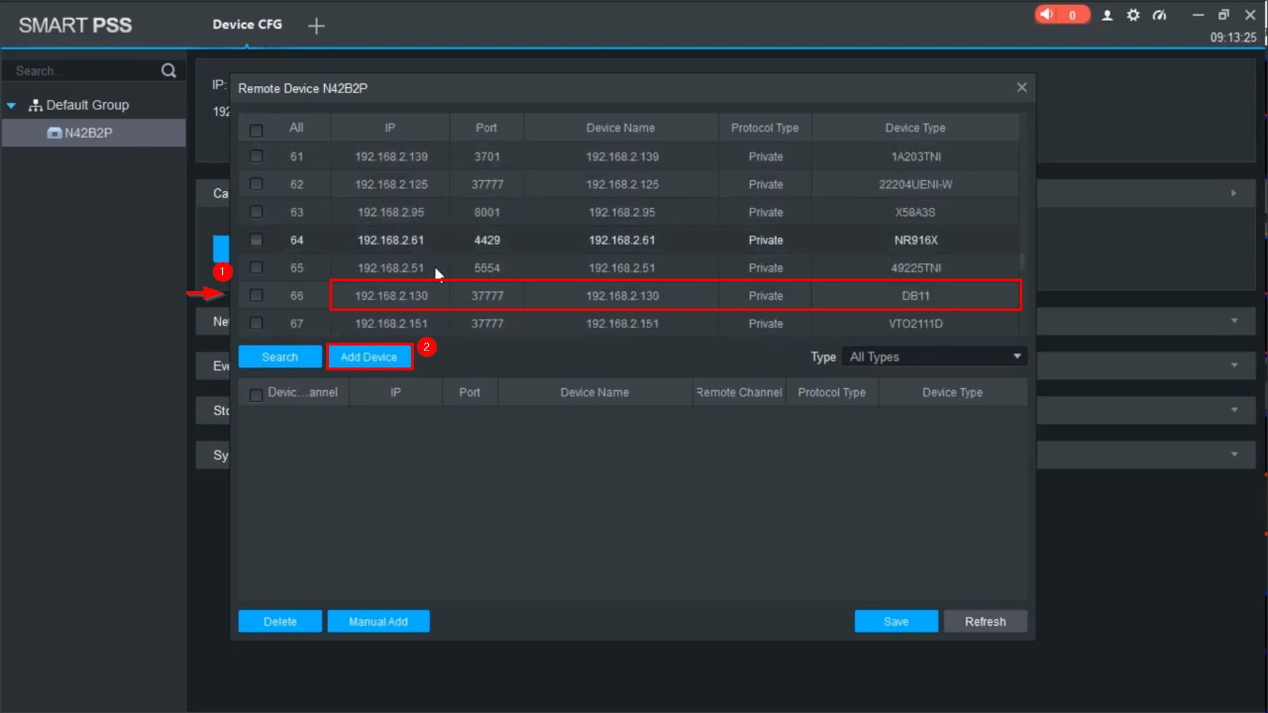Expand the first right-side panel arrow
The width and height of the screenshot is (1268, 713).
tap(1233, 193)
